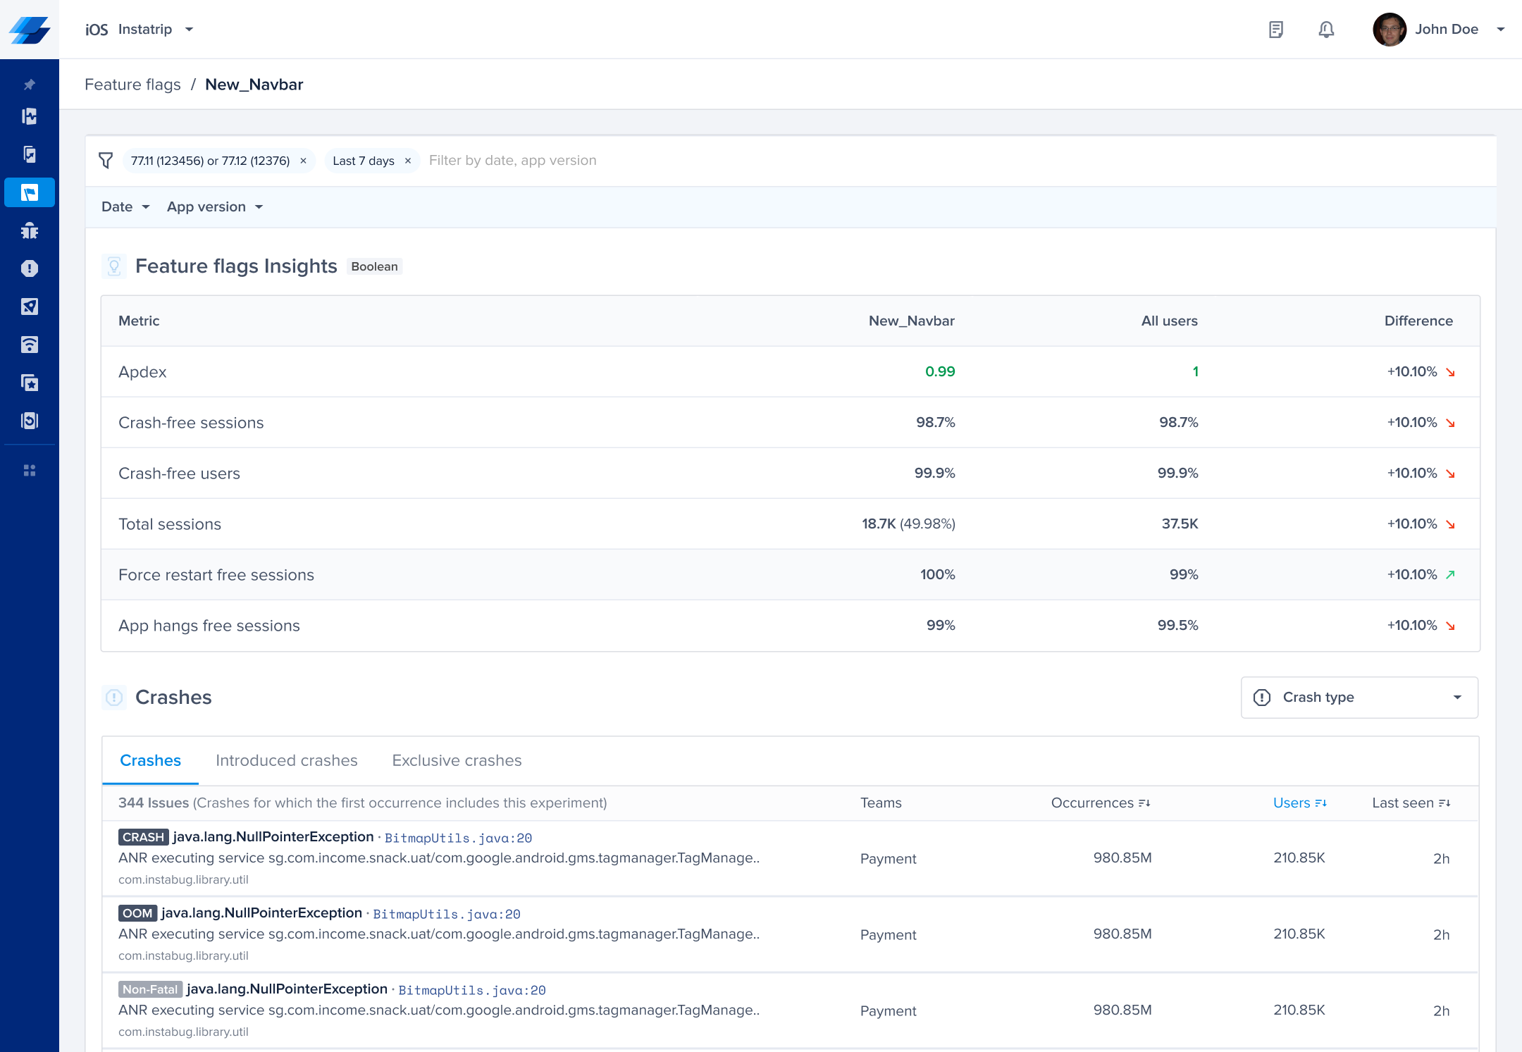Open the bug reports sidebar icon
Image resolution: width=1522 pixels, height=1052 pixels.
(29, 230)
